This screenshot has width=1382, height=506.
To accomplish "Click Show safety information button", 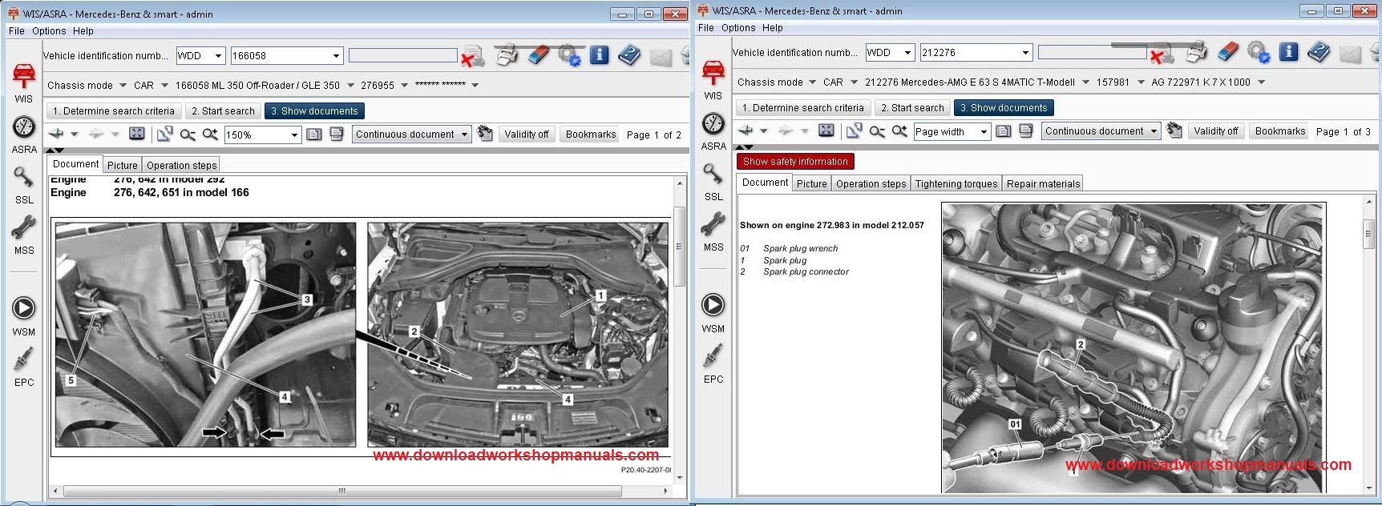I will click(x=795, y=161).
